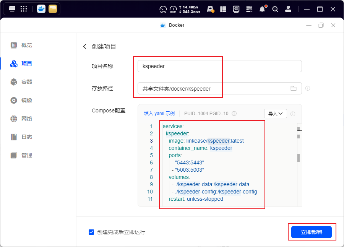Click services: on line 1

(x=173, y=126)
